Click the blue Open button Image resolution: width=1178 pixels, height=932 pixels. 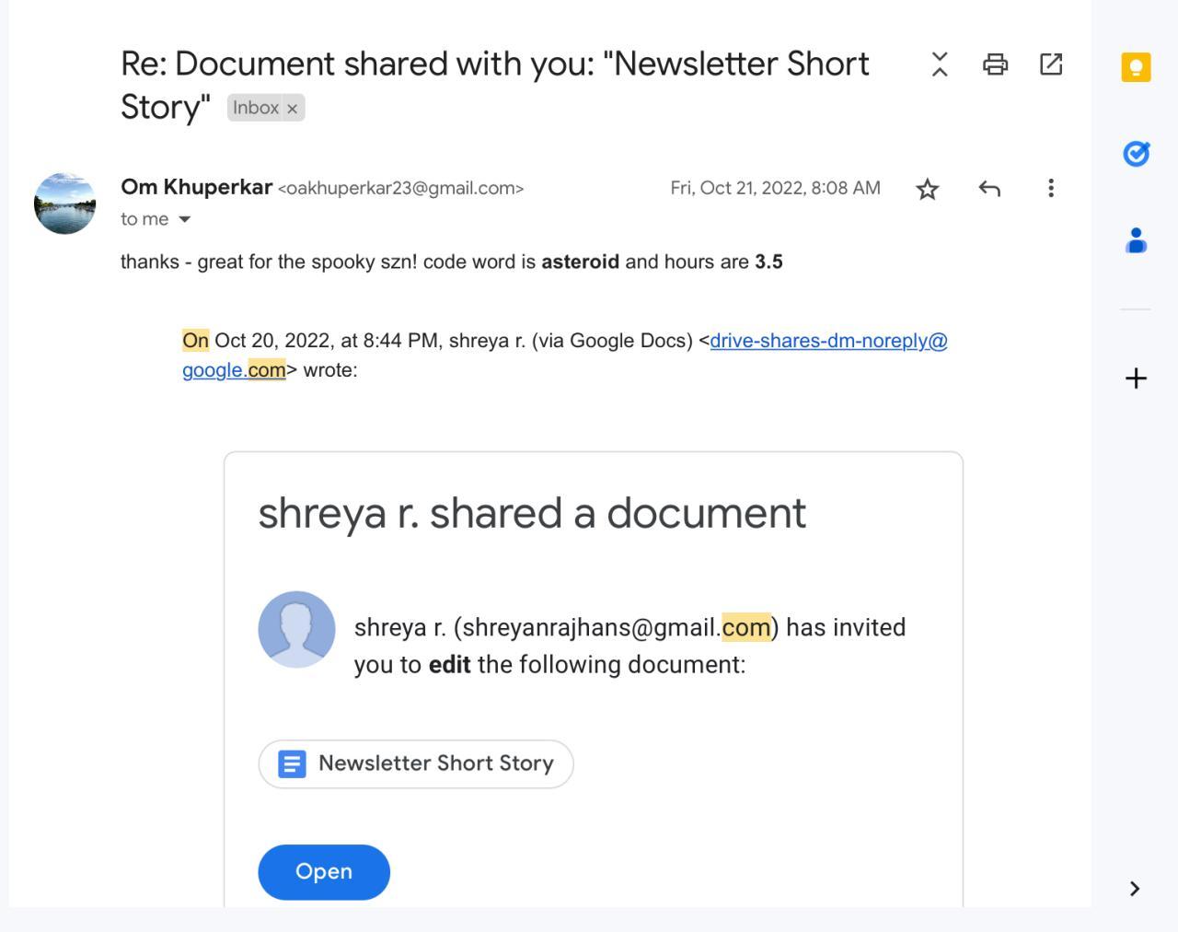[324, 872]
